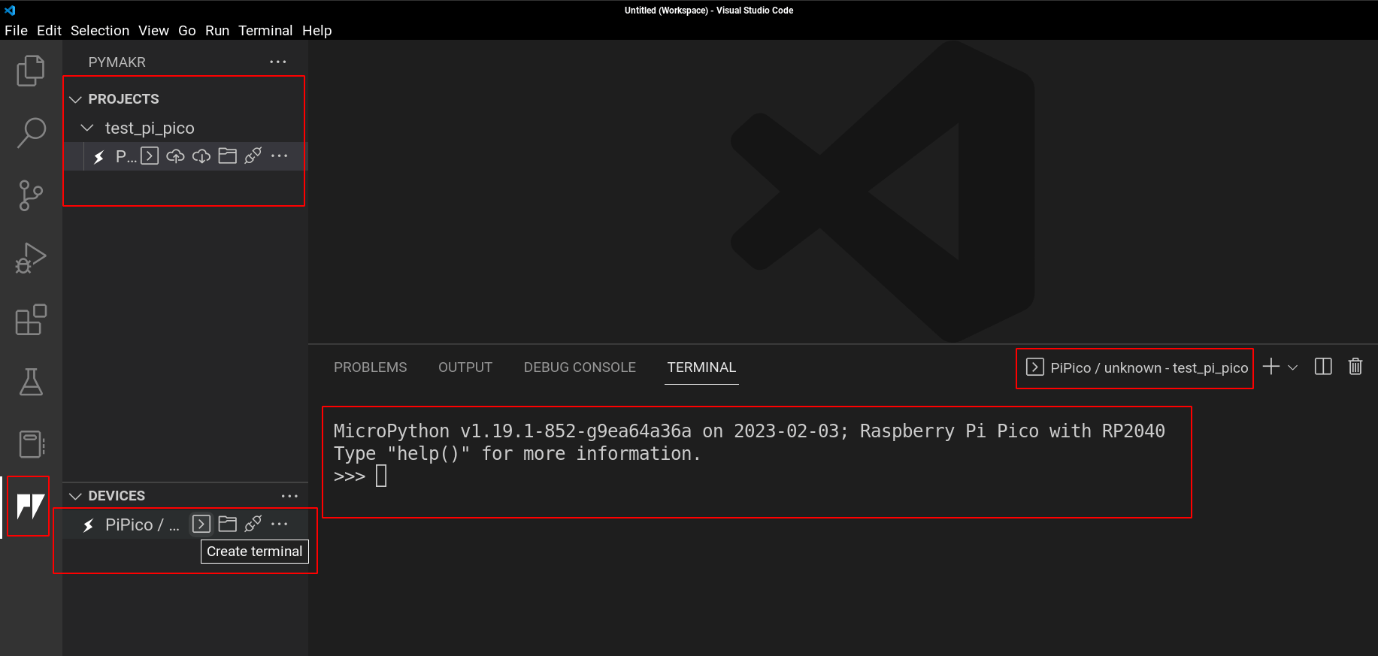Viewport: 1378px width, 656px height.
Task: Click the PiPico lightning bolt icon in Devices
Action: pos(89,525)
